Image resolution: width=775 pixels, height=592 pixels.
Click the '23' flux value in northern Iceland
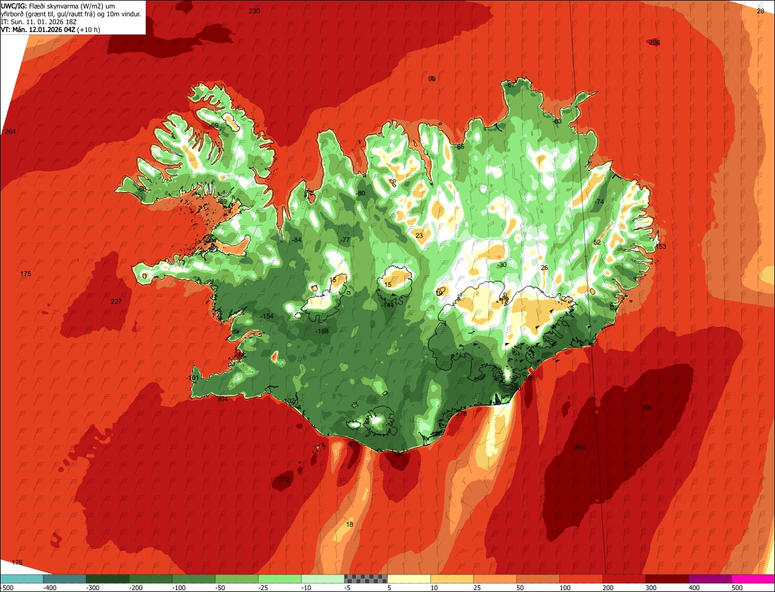(x=419, y=235)
